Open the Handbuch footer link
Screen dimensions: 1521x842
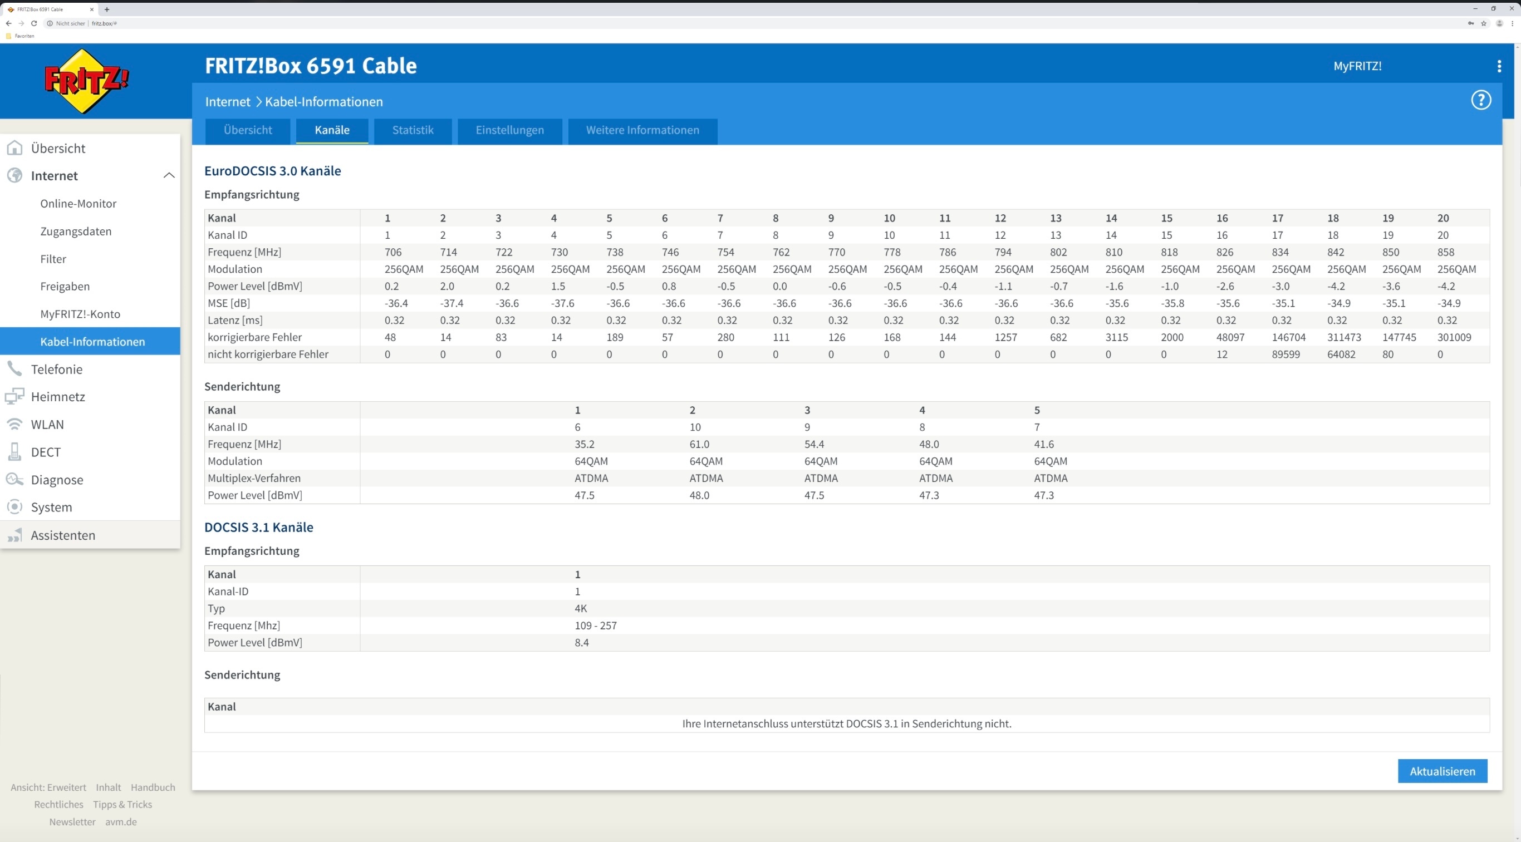153,787
